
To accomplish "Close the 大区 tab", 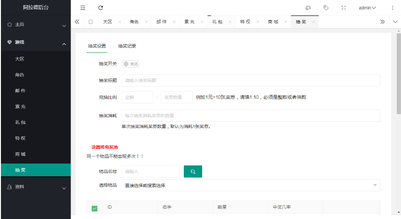I will click(119, 22).
